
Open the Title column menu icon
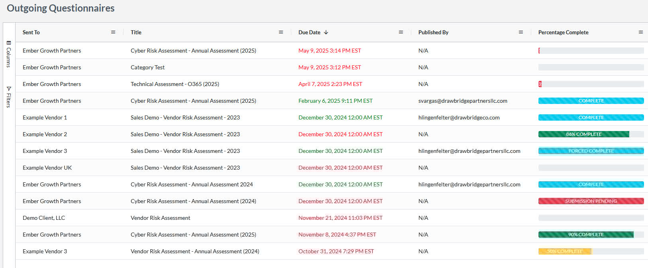click(x=281, y=32)
